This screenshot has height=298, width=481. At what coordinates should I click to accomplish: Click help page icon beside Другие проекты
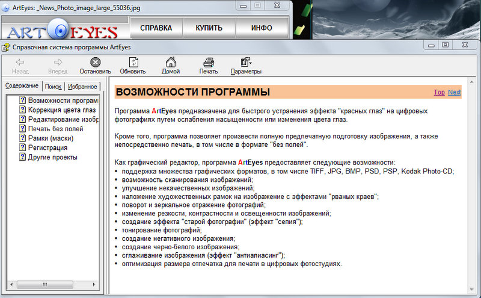[22, 157]
